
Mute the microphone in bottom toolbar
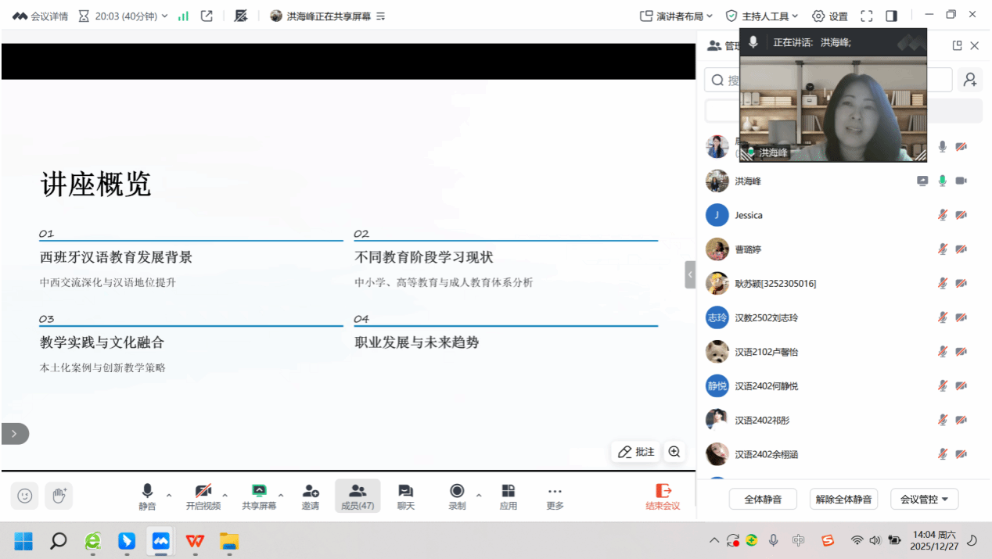coord(147,496)
